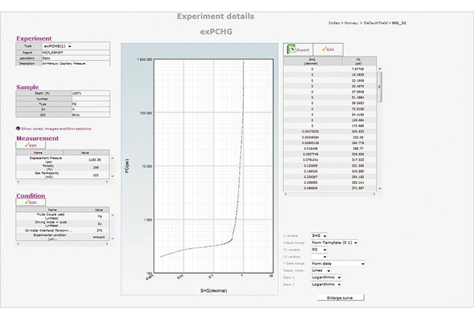Select the SHG value 0.130639
Screen dimensions: 474x320
coord(310,166)
